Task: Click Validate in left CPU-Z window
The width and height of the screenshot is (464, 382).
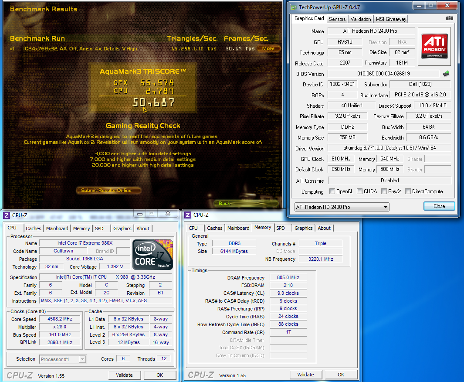Action: [124, 375]
